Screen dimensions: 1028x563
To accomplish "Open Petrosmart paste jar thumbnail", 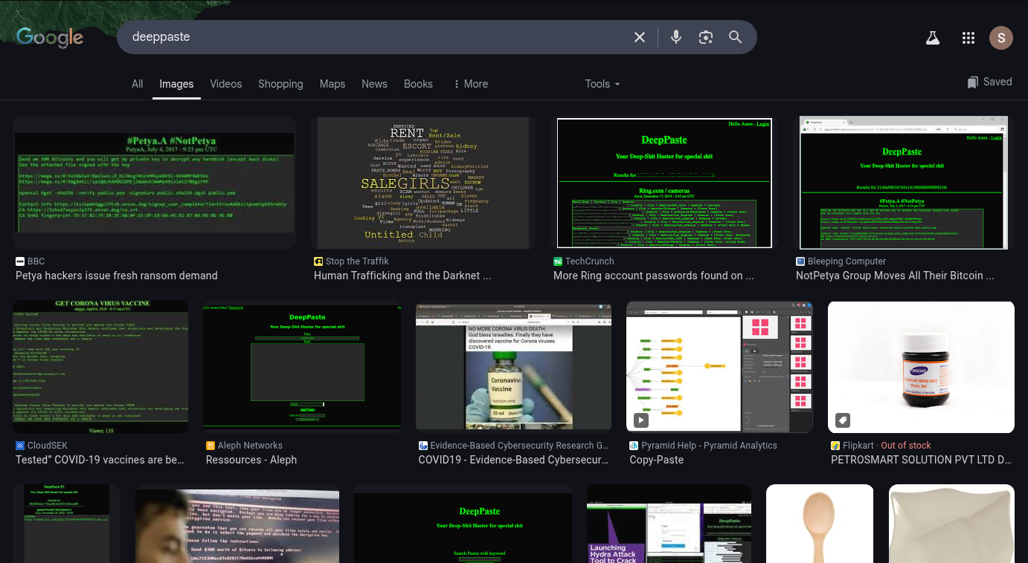I will 921,367.
